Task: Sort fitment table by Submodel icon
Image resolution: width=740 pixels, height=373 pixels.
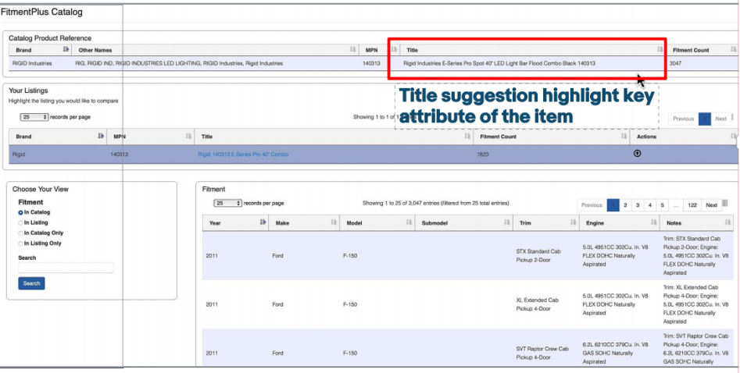Action: (x=507, y=222)
